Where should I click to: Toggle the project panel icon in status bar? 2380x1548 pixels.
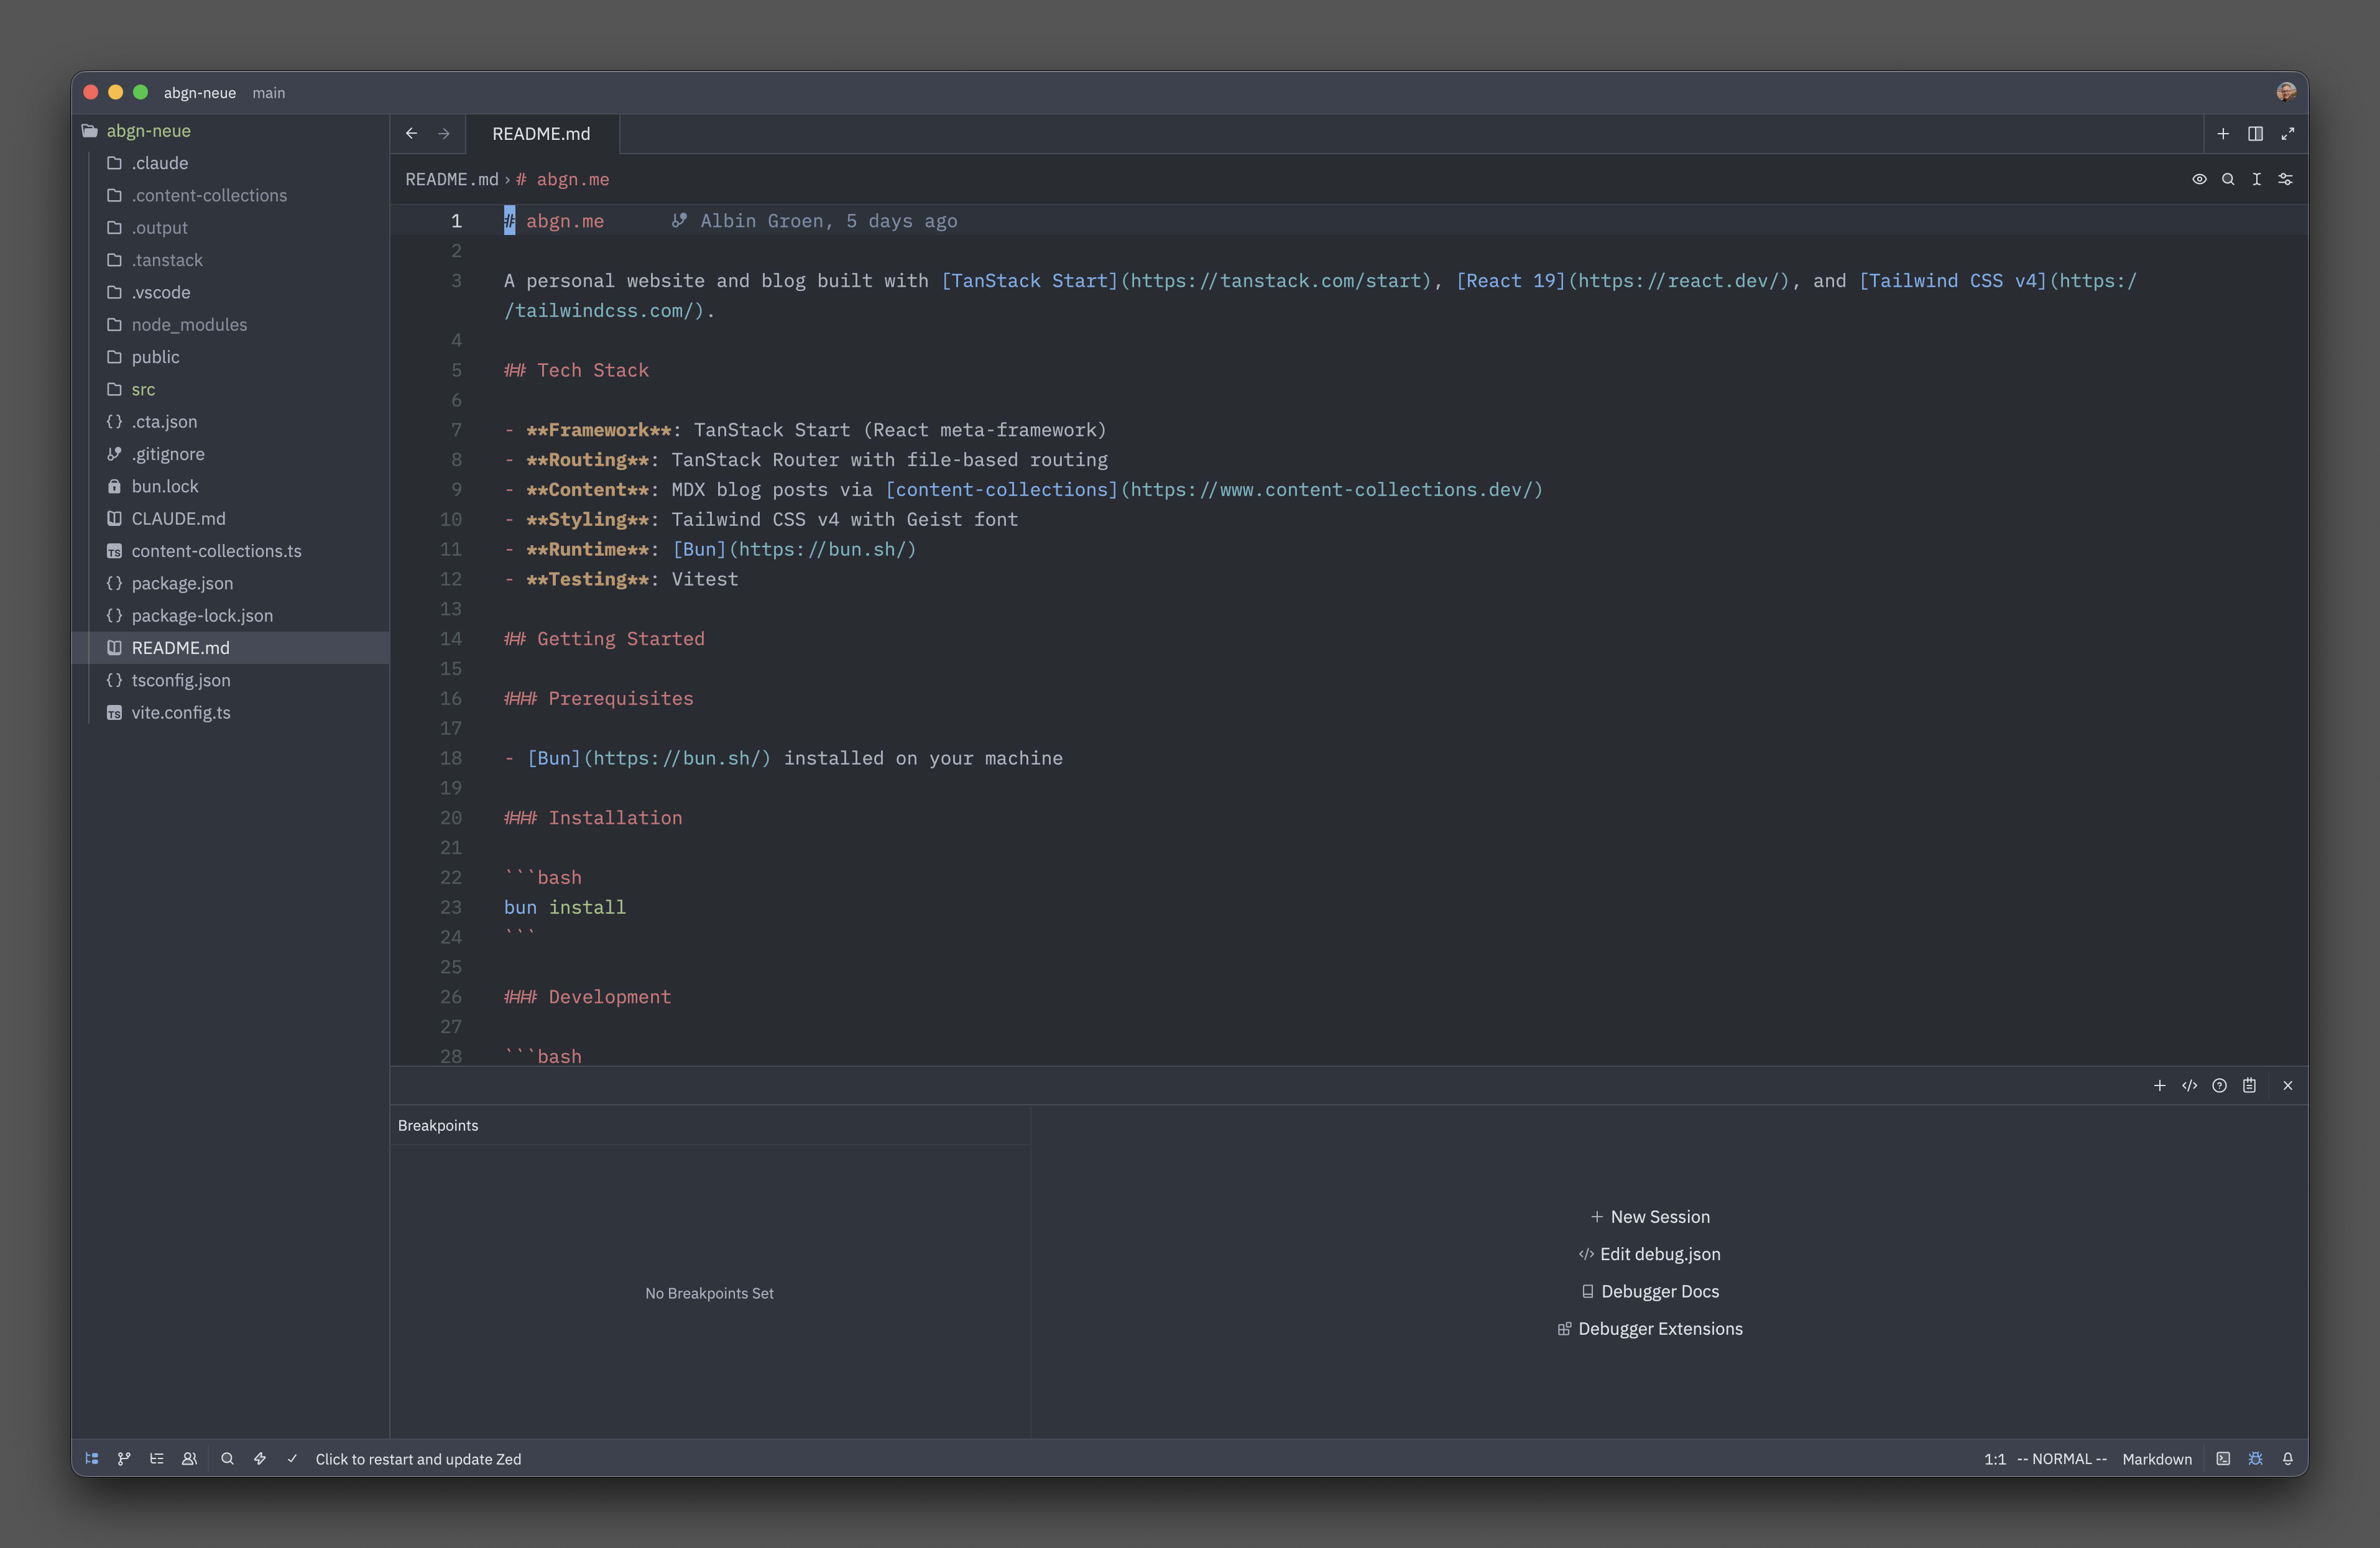click(92, 1459)
